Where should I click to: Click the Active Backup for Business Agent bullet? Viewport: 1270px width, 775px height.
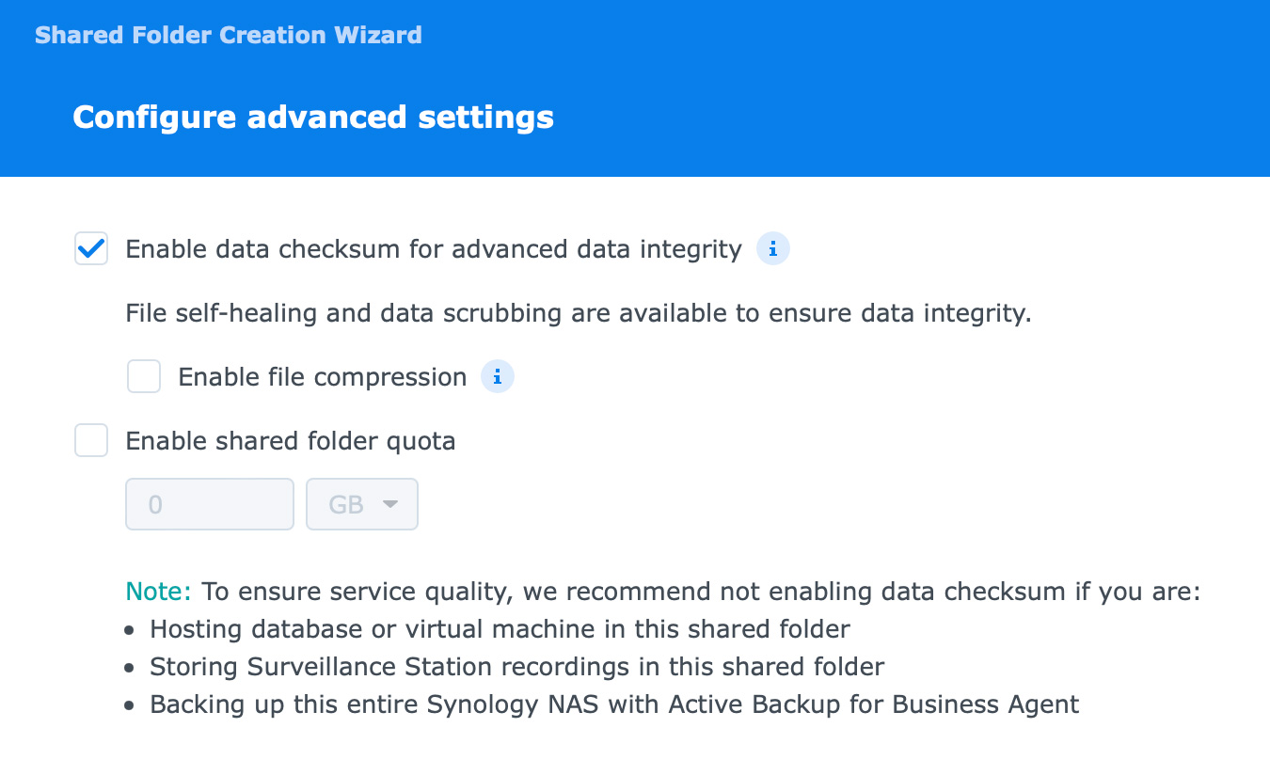click(x=614, y=704)
